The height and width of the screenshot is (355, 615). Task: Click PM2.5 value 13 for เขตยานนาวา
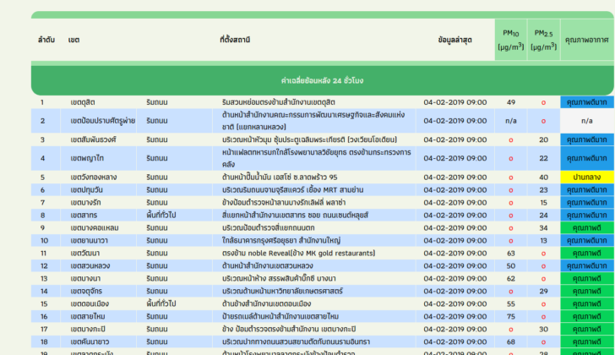coord(544,240)
